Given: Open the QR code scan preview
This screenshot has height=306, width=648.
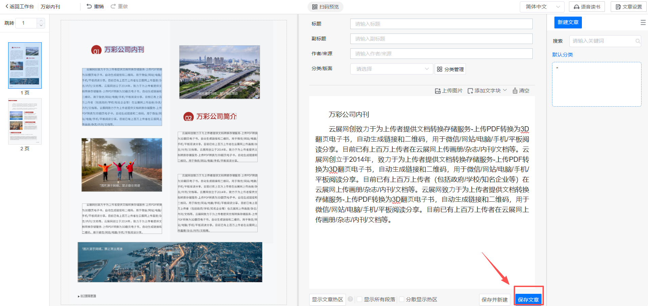Looking at the screenshot, I should [325, 7].
